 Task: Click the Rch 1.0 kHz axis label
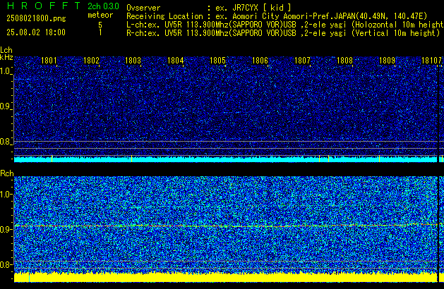tap(6, 195)
